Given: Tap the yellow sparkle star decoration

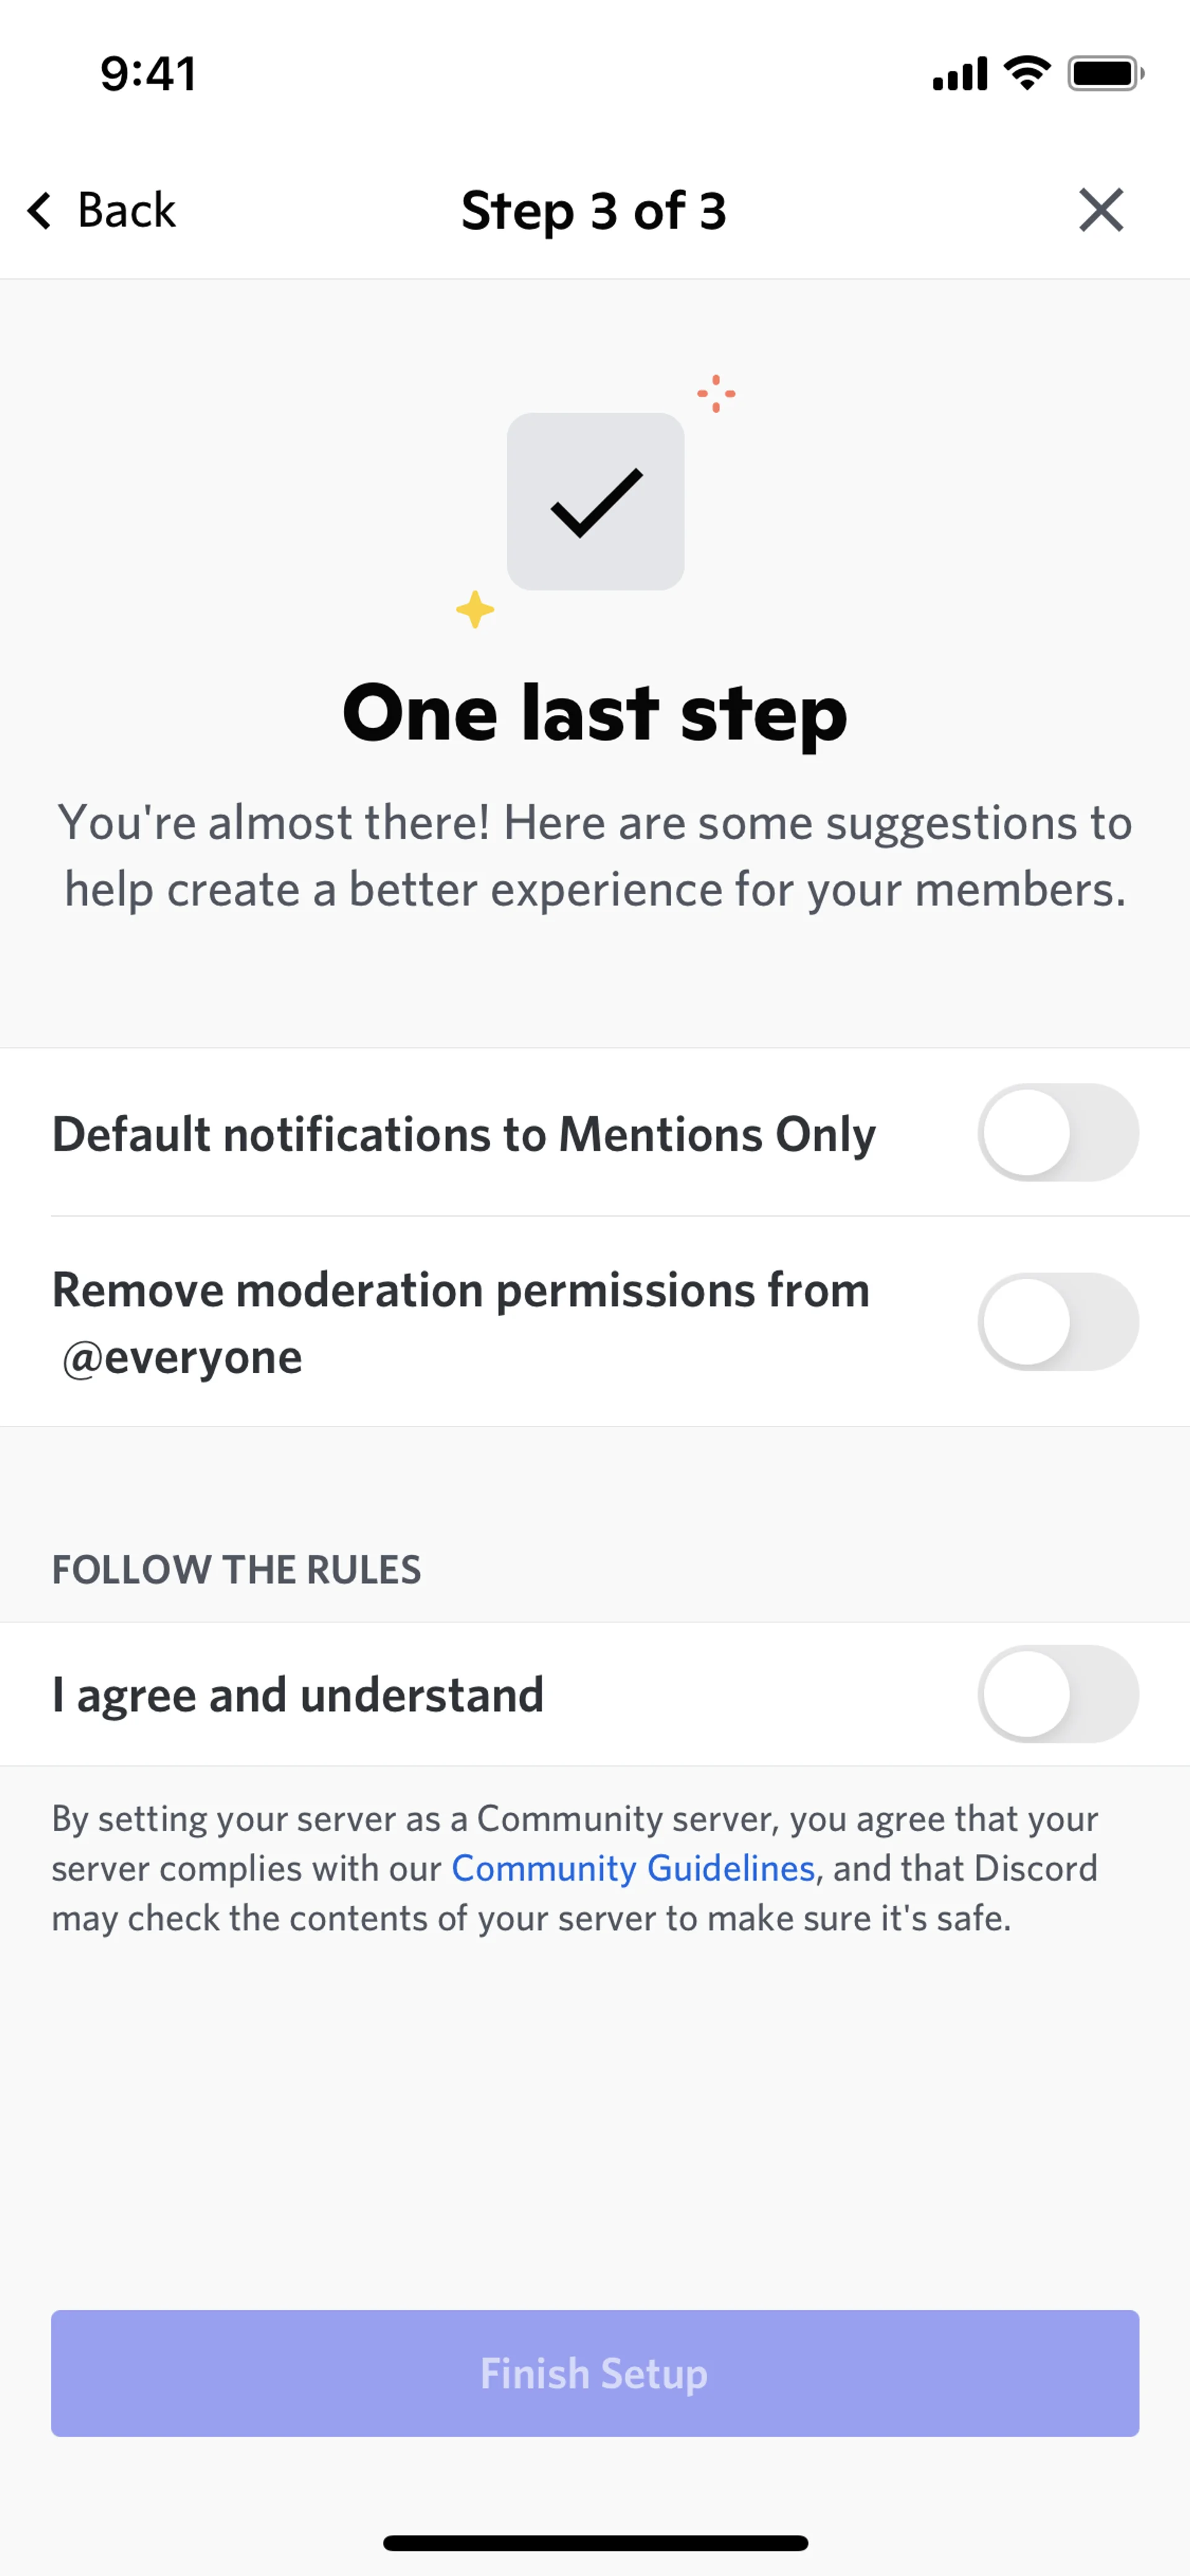Looking at the screenshot, I should pos(475,609).
